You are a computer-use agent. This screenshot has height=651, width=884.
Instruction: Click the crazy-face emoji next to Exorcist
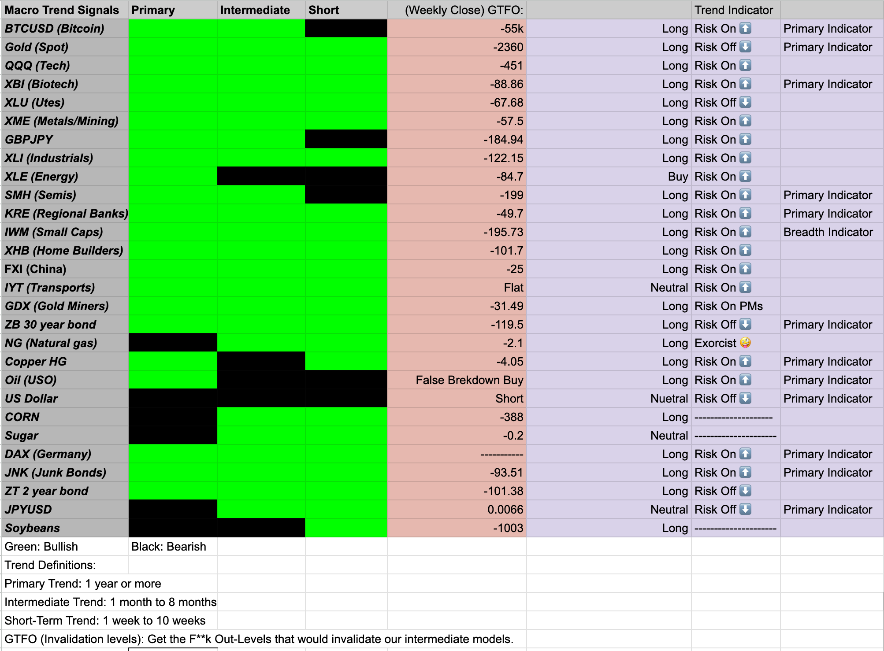(745, 343)
